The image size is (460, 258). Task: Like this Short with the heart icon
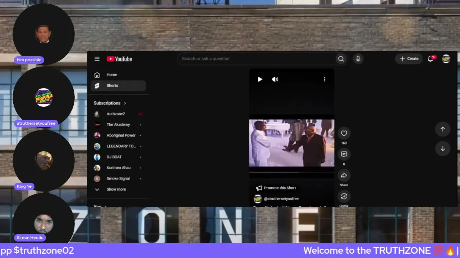coord(344,133)
